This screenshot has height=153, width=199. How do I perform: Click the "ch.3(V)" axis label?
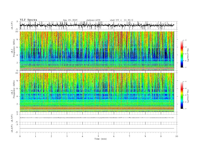point(12,118)
